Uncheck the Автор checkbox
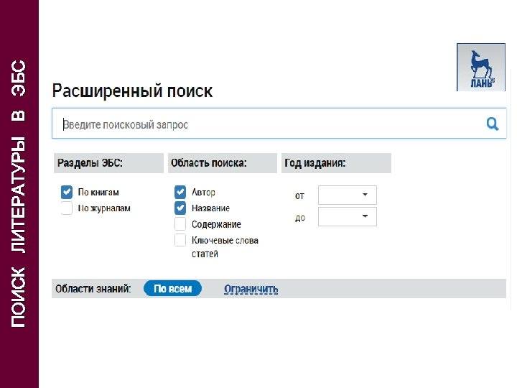 [x=180, y=192]
